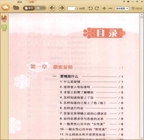Click the page number input field
The image size is (144, 140).
(72, 8)
